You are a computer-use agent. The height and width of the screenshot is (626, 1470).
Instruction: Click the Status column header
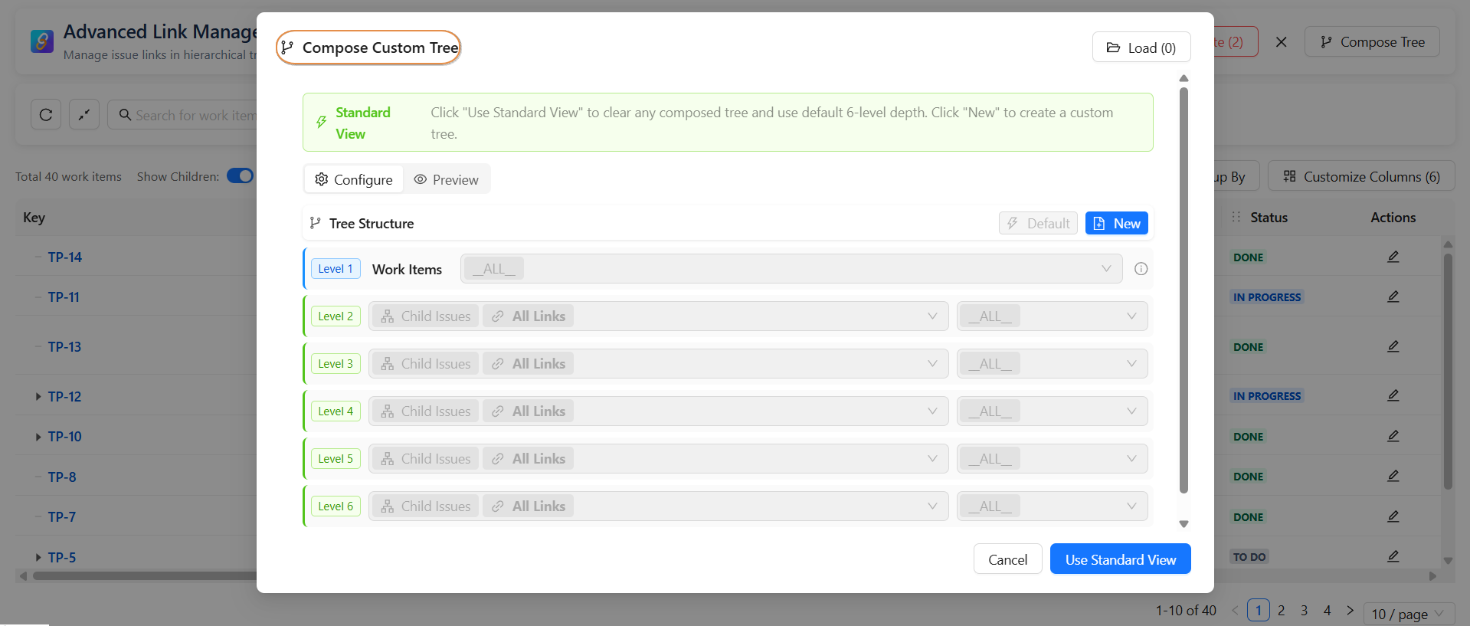pyautogui.click(x=1269, y=218)
